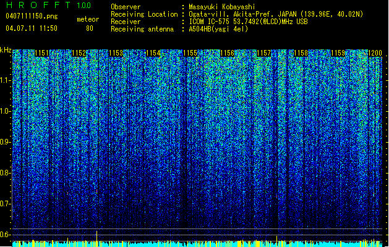The width and height of the screenshot is (389, 247).
Task: Click time marker 1151
Action: pyautogui.click(x=41, y=53)
